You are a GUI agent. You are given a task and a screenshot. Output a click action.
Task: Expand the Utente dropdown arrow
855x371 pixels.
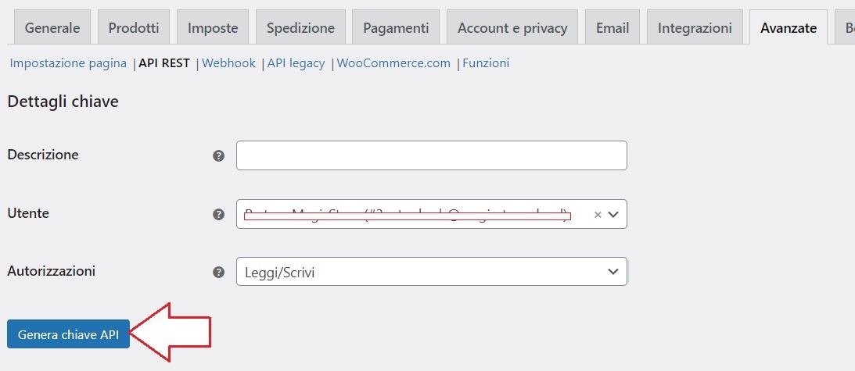613,215
